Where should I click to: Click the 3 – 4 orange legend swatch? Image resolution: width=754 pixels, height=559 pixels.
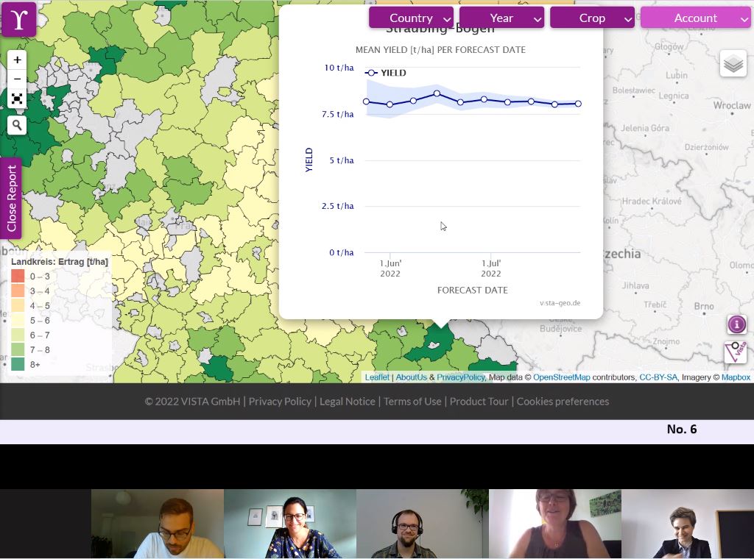[18, 291]
